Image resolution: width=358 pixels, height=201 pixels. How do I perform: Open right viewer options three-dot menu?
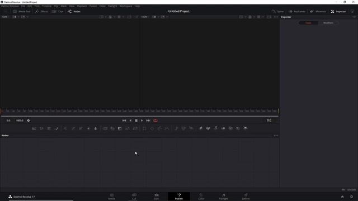[276, 17]
